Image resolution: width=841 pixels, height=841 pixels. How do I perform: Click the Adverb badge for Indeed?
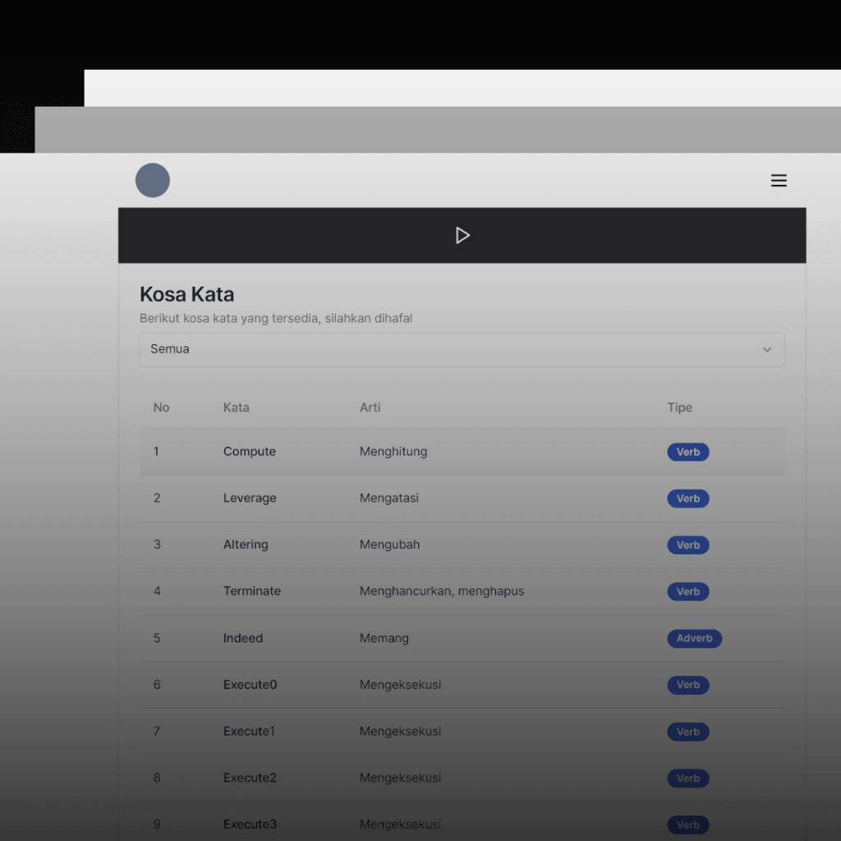click(694, 638)
